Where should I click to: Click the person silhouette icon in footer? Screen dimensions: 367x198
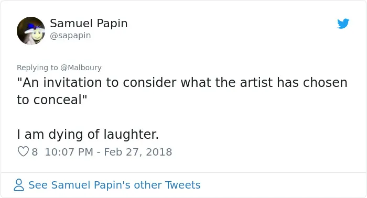[x=19, y=185]
